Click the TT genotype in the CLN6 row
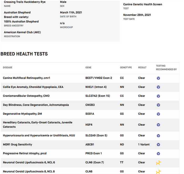Image resolution: width=184 pixels, height=174 pixels. (x=122, y=162)
